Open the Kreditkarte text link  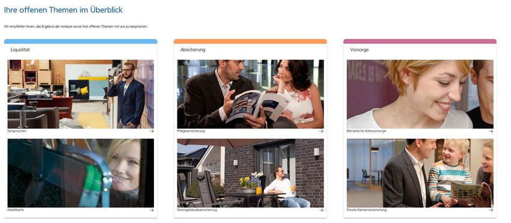click(16, 210)
